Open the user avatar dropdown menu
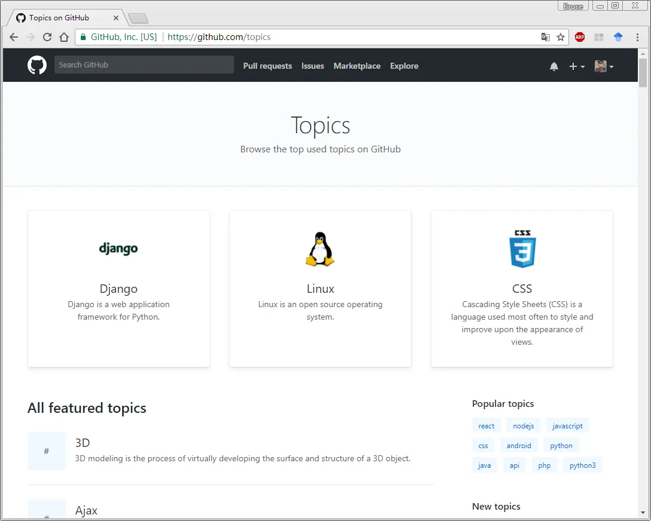Image resolution: width=651 pixels, height=521 pixels. pyautogui.click(x=604, y=66)
